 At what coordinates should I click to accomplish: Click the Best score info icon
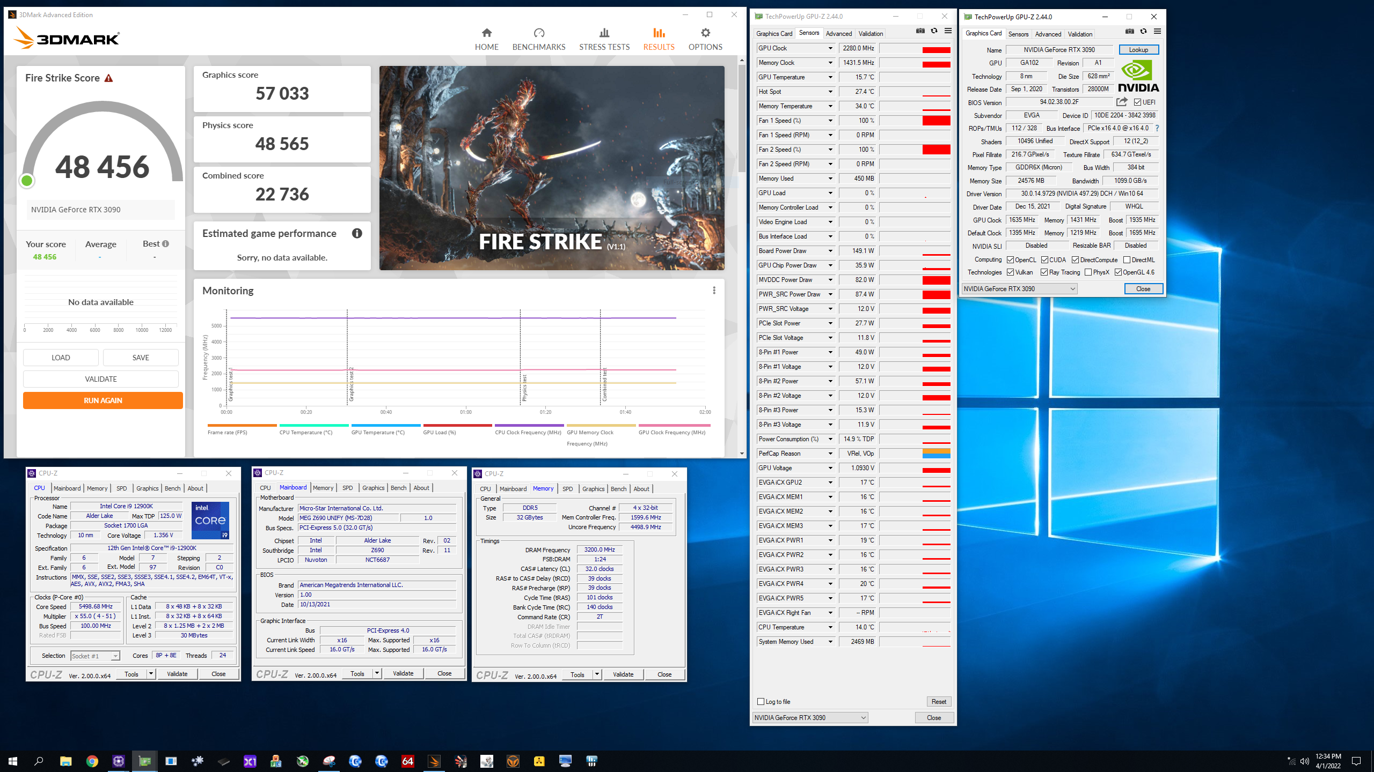coord(165,244)
